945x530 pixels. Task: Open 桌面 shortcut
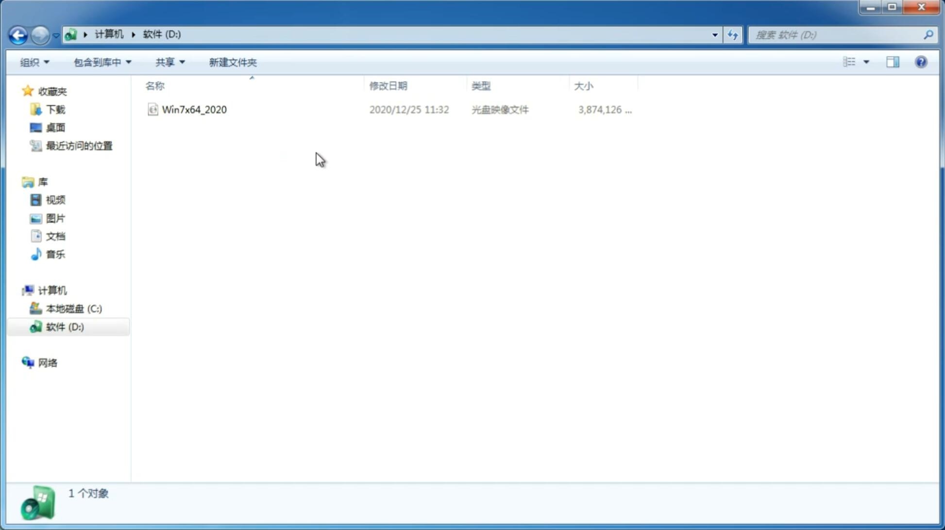54,127
